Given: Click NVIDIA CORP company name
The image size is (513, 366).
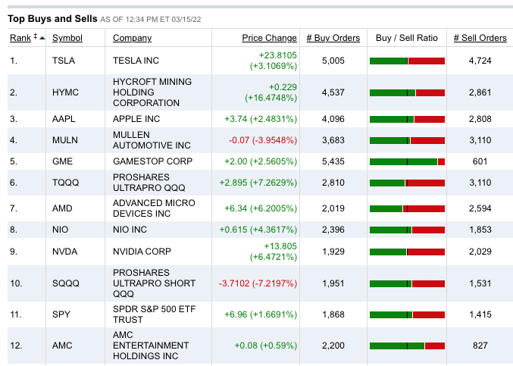Looking at the screenshot, I should 142,252.
